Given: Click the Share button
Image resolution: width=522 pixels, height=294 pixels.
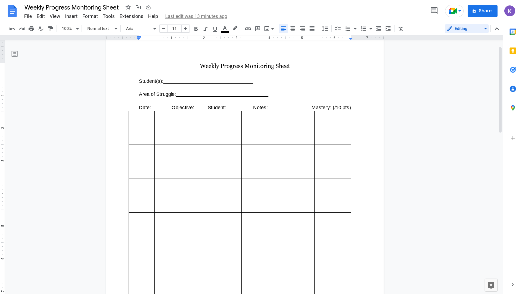Looking at the screenshot, I should click(483, 11).
